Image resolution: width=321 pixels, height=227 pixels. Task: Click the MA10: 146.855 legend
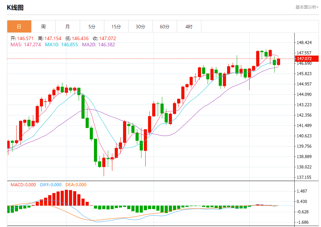pos(61,45)
